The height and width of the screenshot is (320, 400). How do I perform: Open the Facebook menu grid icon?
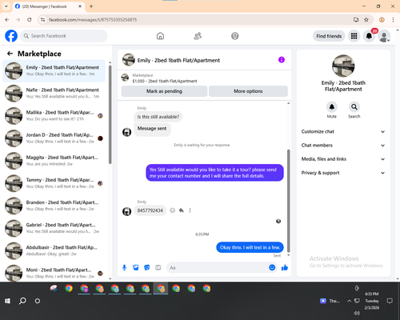pyautogui.click(x=354, y=36)
